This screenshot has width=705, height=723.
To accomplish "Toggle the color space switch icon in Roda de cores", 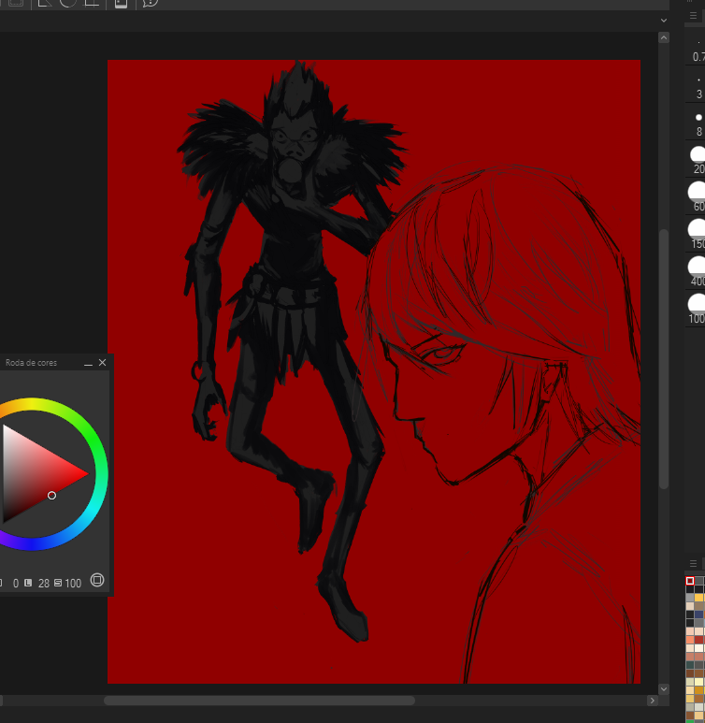I will click(97, 580).
